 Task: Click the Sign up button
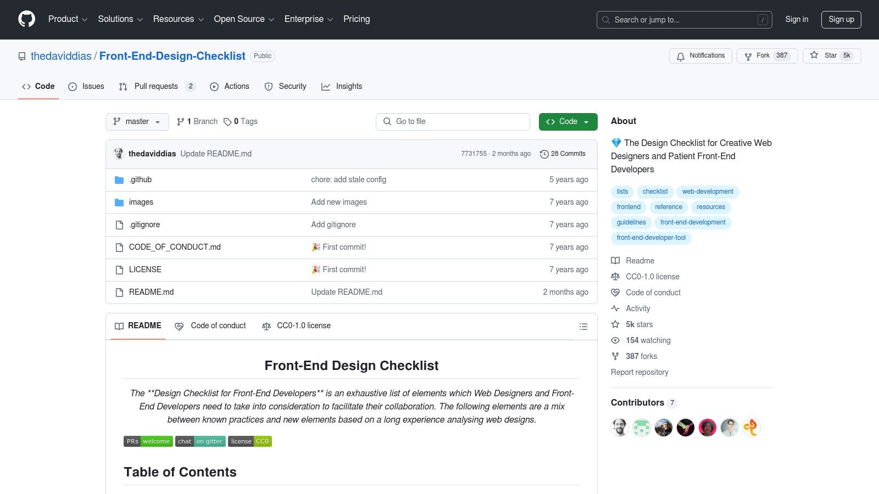(841, 19)
